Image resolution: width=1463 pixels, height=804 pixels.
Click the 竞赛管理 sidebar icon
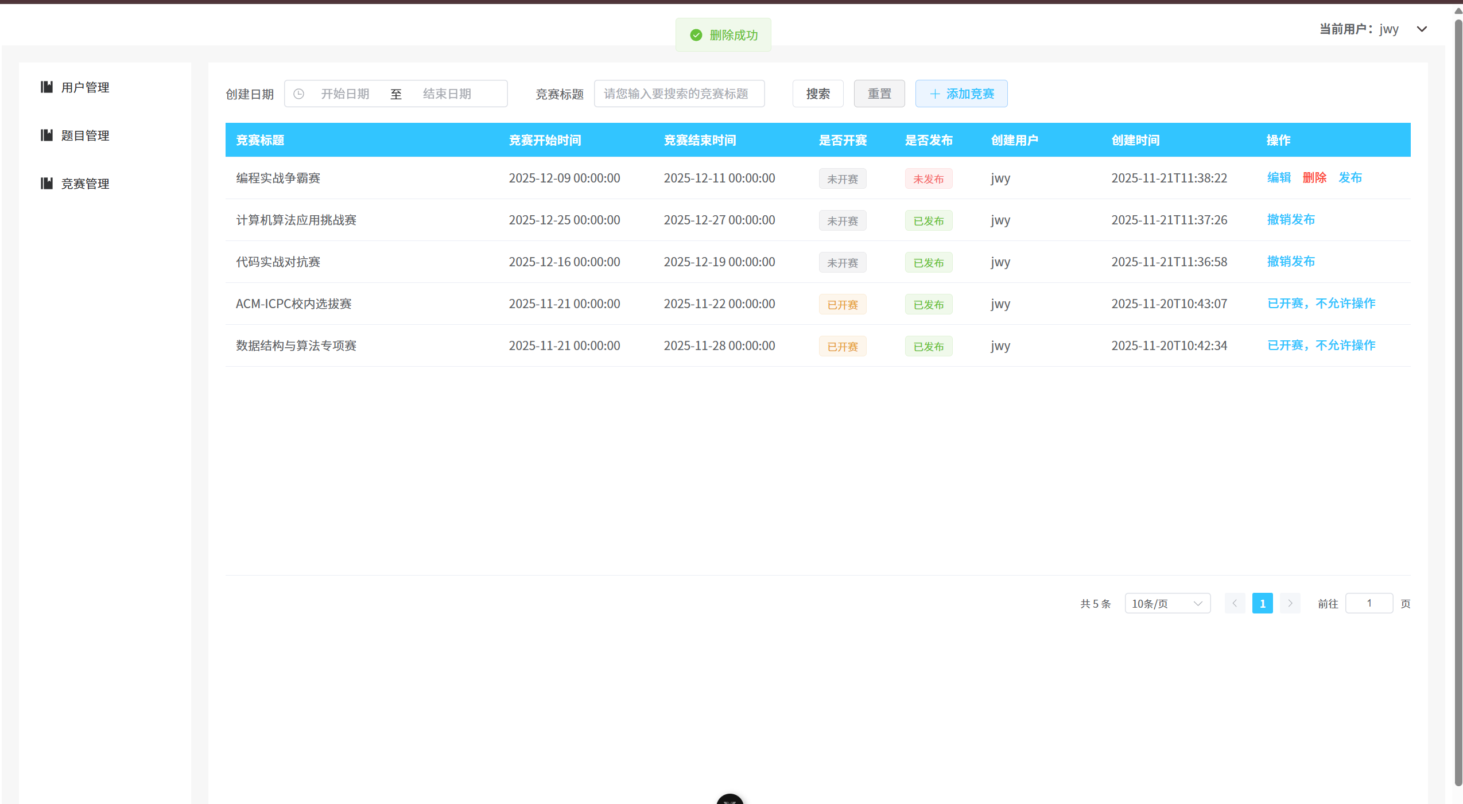pos(46,183)
